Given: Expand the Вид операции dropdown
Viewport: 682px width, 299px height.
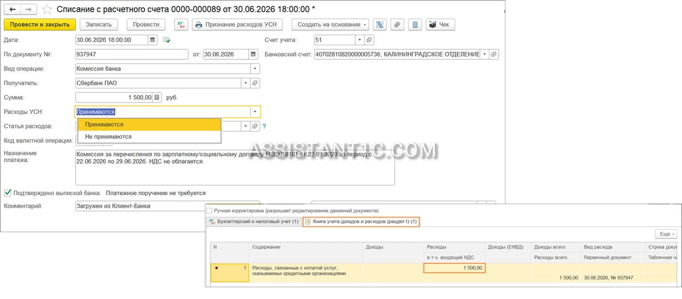Looking at the screenshot, I should (x=255, y=69).
